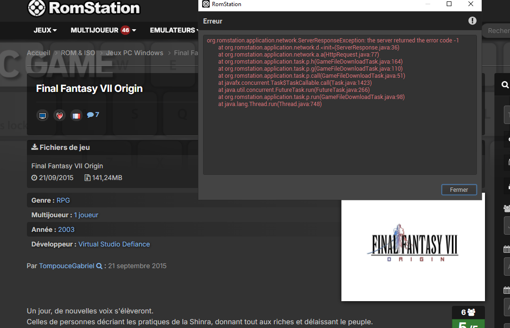Image resolution: width=510 pixels, height=328 pixels.
Task: Open ROM & ISO breadcrumb
Action: pyautogui.click(x=78, y=53)
